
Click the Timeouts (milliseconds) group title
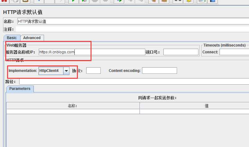(x=225, y=45)
